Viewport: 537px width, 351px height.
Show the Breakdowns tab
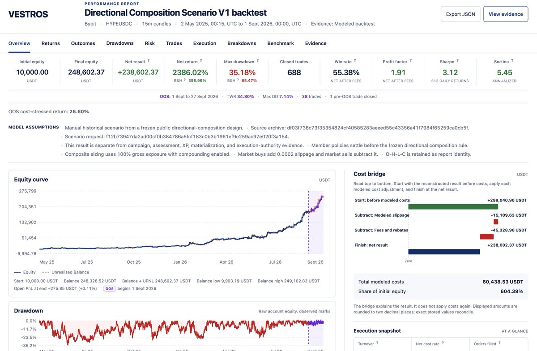click(242, 43)
